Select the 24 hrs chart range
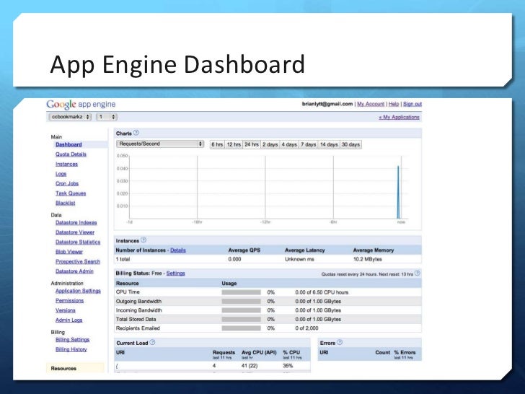Viewport: 525px width, 394px height. click(x=252, y=144)
